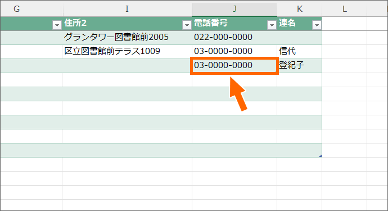Select the 信代 cell

(299, 52)
